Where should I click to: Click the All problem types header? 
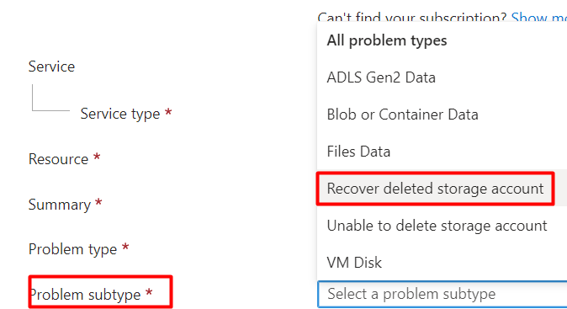click(x=387, y=40)
